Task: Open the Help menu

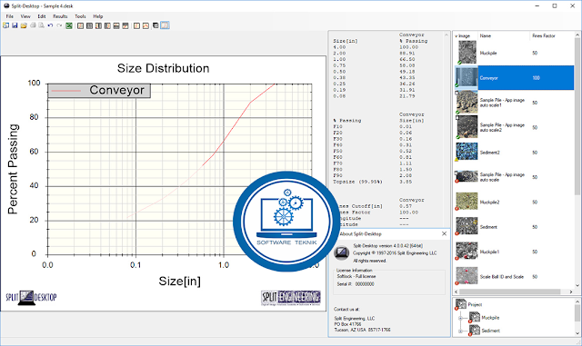Action: (98, 16)
